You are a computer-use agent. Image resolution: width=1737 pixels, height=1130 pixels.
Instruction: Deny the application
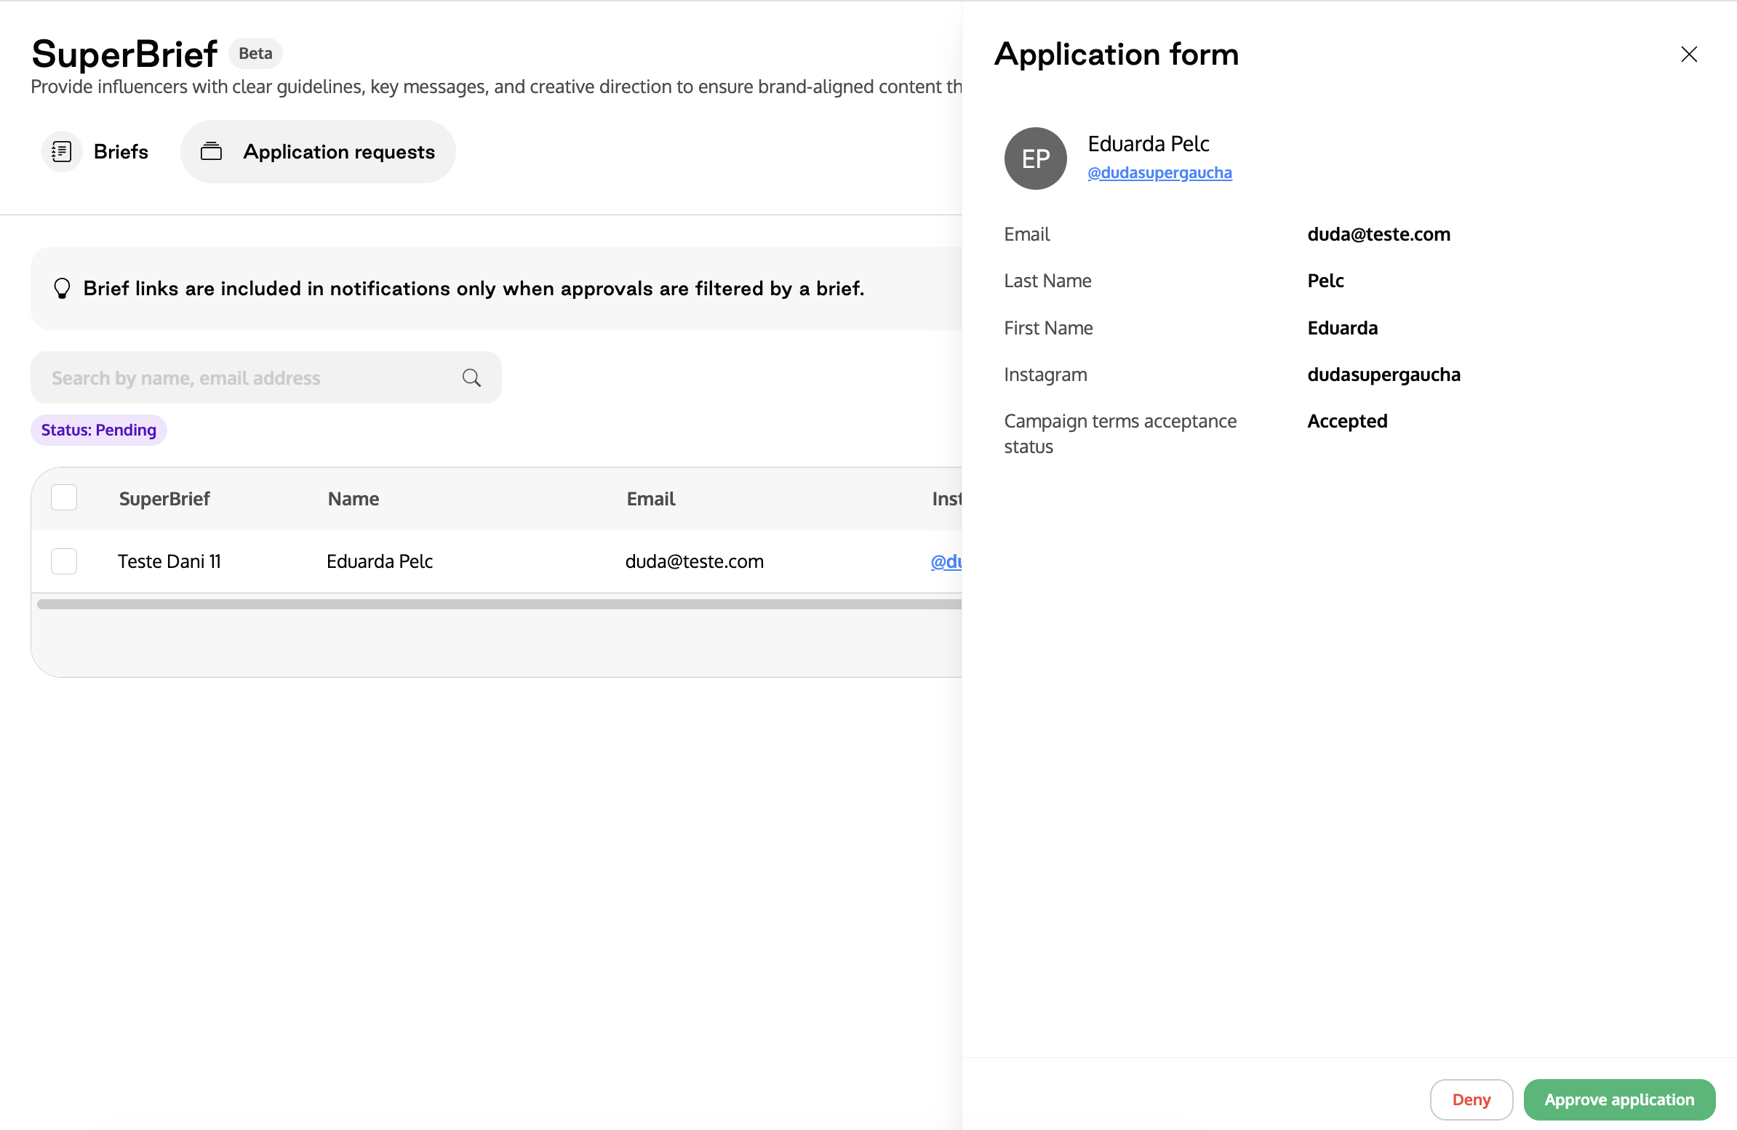click(x=1472, y=1099)
